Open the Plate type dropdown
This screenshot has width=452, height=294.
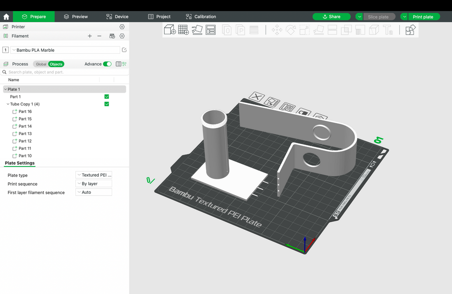coord(94,175)
